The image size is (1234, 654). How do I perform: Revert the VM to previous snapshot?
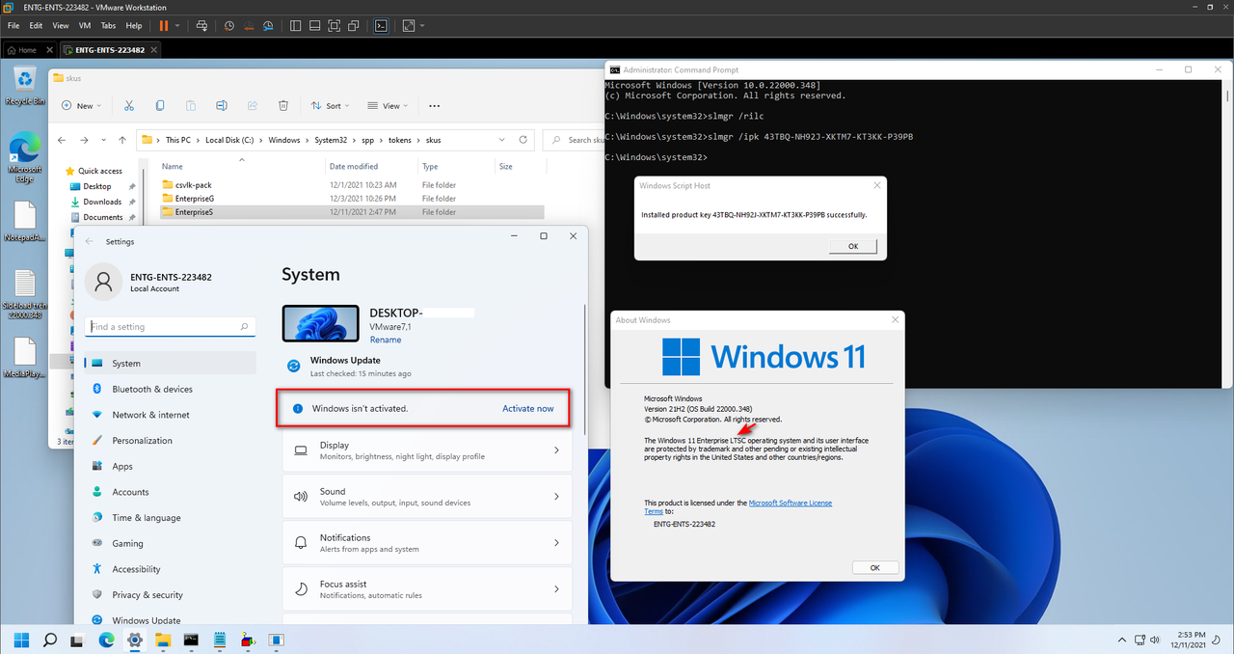(248, 25)
